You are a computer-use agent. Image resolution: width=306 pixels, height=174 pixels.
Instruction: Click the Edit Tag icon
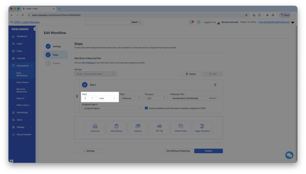159,126
